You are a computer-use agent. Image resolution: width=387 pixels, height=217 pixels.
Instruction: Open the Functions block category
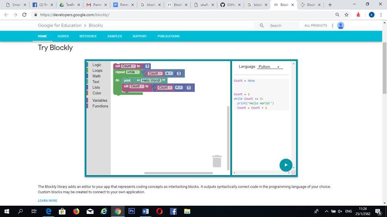click(x=100, y=106)
